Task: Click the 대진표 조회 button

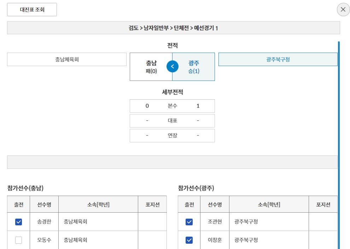Action: click(x=32, y=10)
